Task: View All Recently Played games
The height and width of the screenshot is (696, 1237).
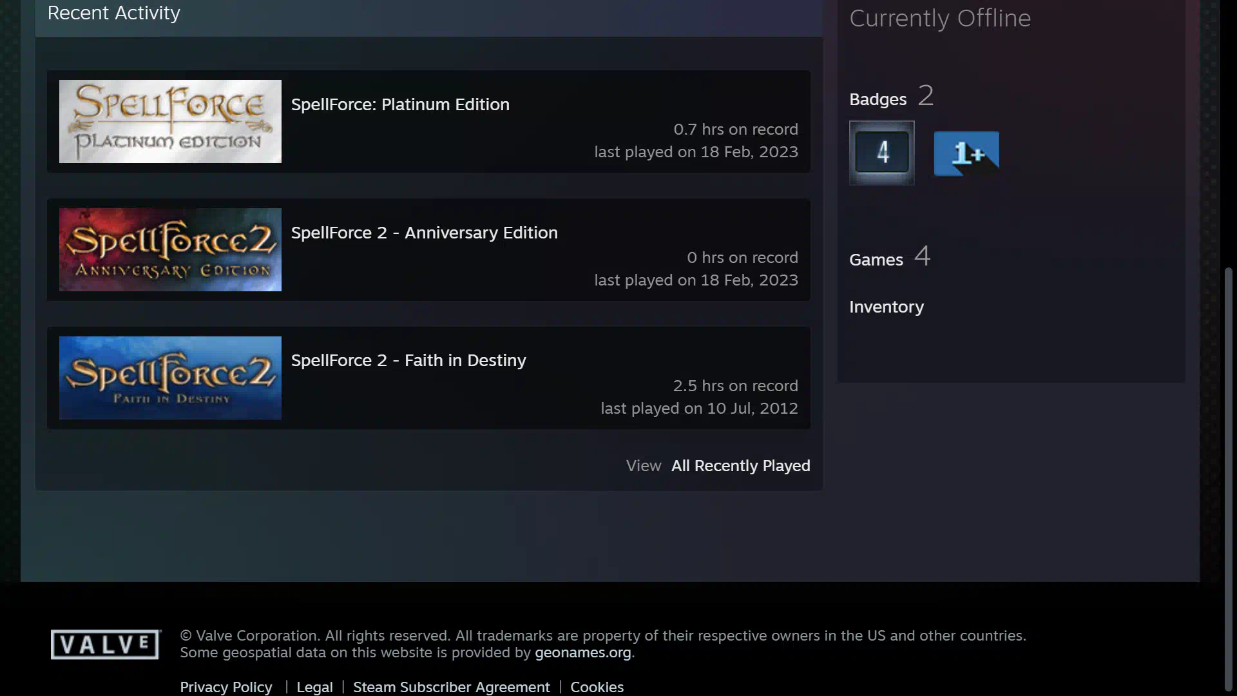Action: tap(740, 466)
